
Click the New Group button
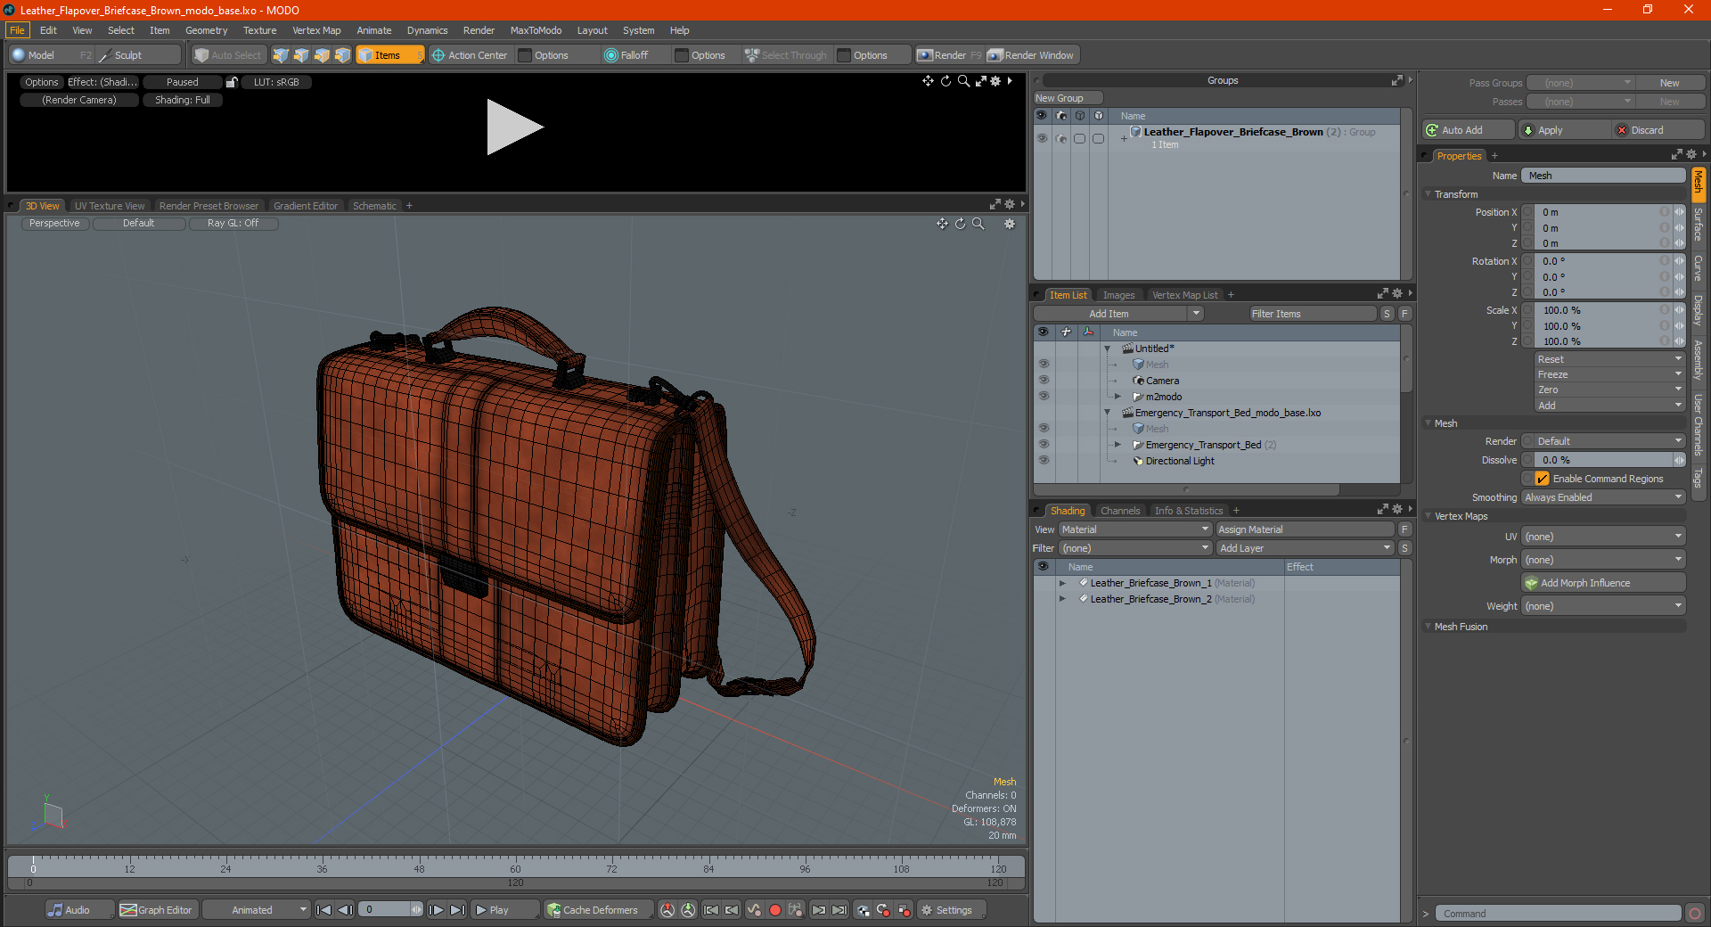click(x=1068, y=98)
